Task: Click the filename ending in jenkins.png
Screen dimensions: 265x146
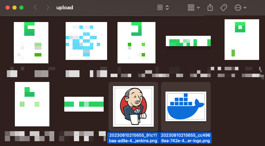Action: click(x=133, y=138)
